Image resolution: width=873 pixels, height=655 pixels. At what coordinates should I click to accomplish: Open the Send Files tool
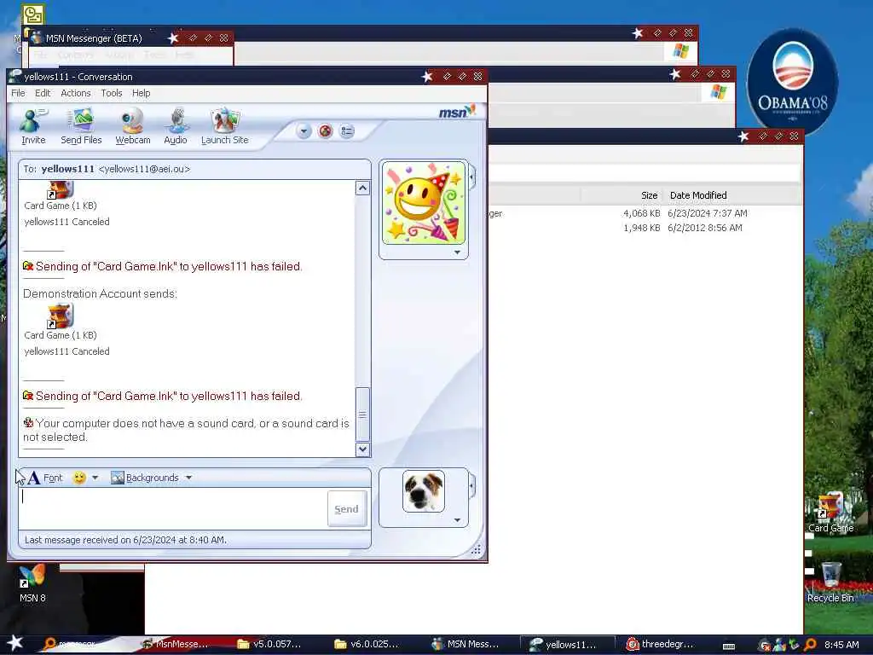point(81,127)
